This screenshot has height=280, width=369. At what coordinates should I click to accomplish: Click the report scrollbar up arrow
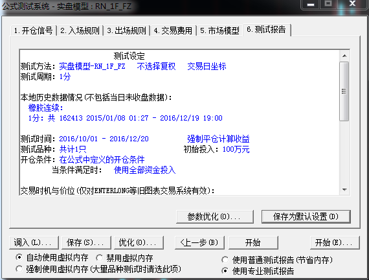(x=344, y=56)
